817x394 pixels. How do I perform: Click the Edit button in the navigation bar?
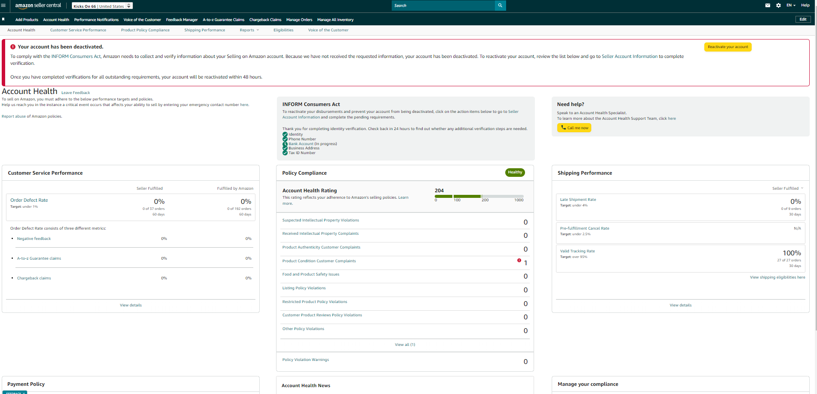[x=803, y=19]
